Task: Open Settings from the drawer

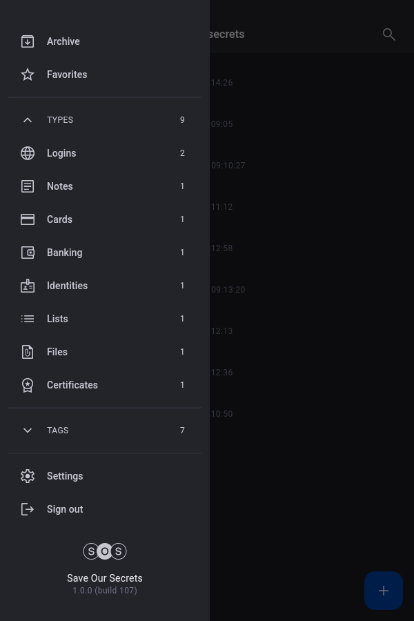Action: point(65,476)
